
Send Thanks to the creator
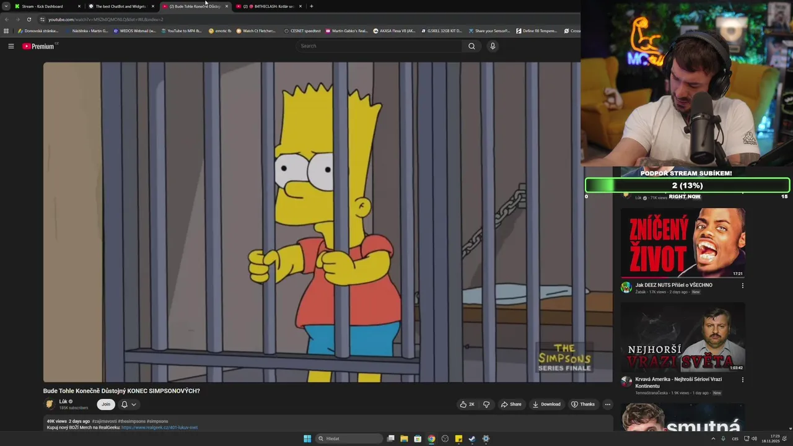point(583,404)
